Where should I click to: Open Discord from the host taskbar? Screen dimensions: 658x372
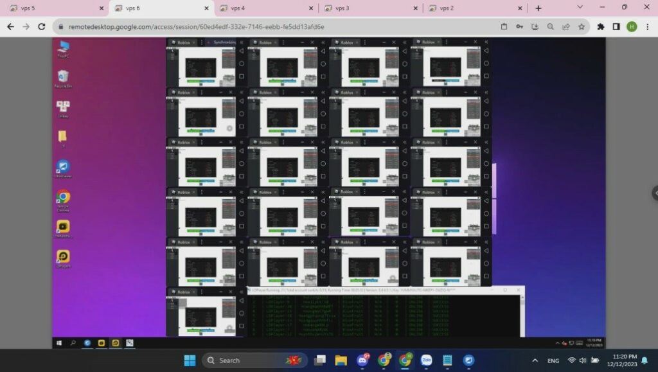coord(362,360)
